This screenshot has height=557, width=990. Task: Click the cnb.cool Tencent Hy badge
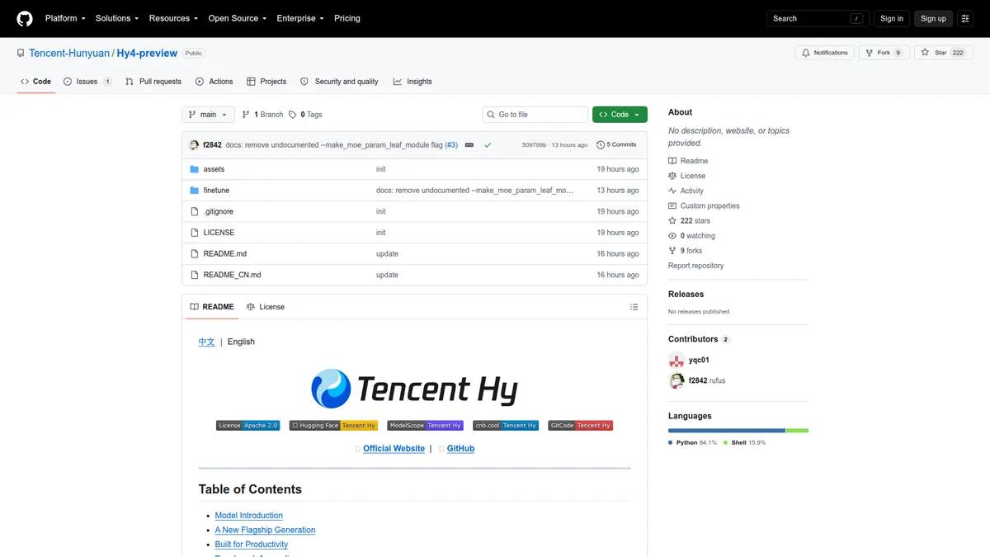[x=506, y=426]
